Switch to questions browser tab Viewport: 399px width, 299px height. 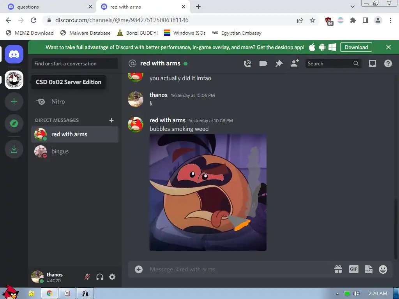coord(48,7)
